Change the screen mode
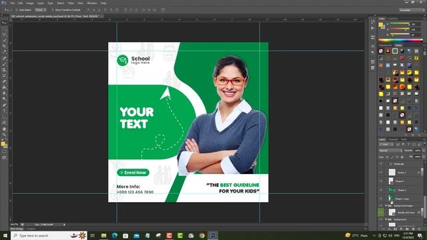Screen dimensions: 427x240 (x=4, y=157)
